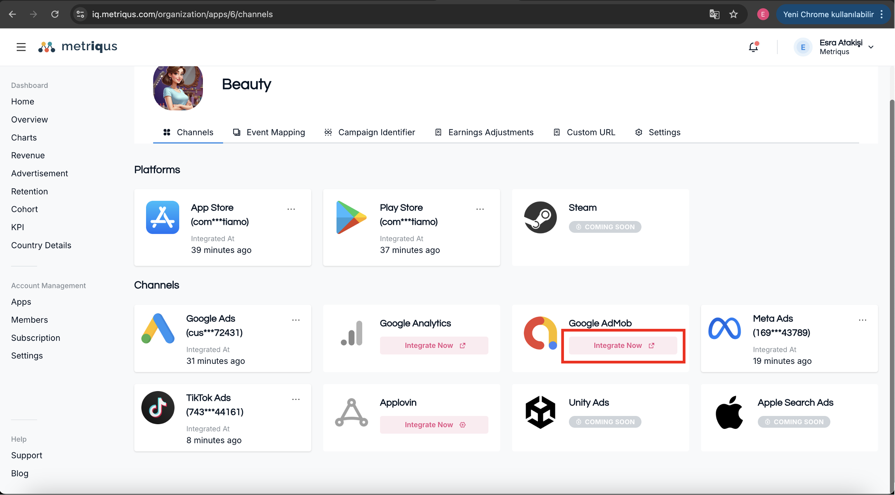Click the Unity Ads channel icon
Viewport: 895px width, 495px height.
tap(540, 412)
